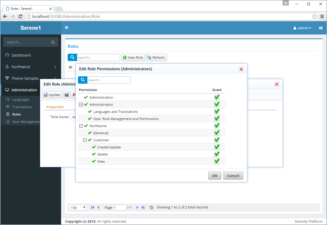This screenshot has height=225, width=327.
Task: Open the admin user dropdown menu
Action: 302,28
